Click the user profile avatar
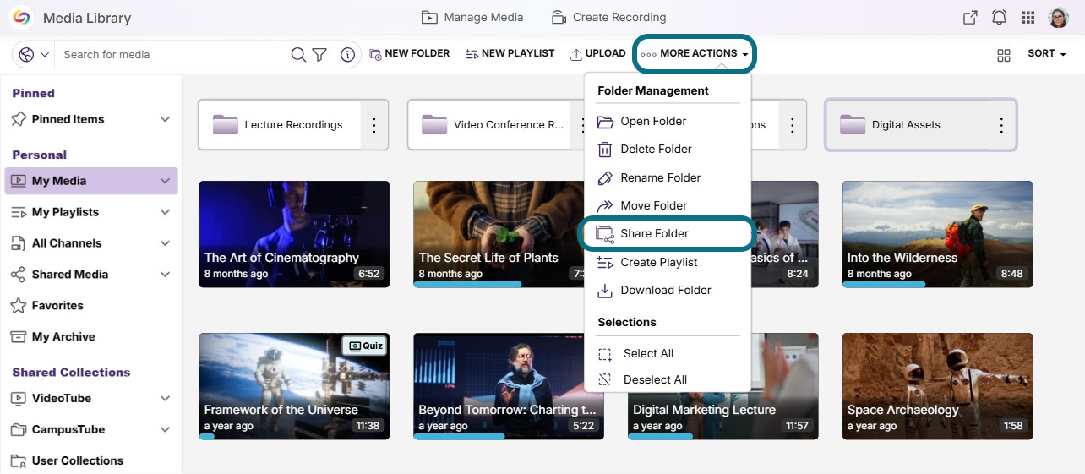Viewport: 1085px width, 474px height. (x=1059, y=18)
